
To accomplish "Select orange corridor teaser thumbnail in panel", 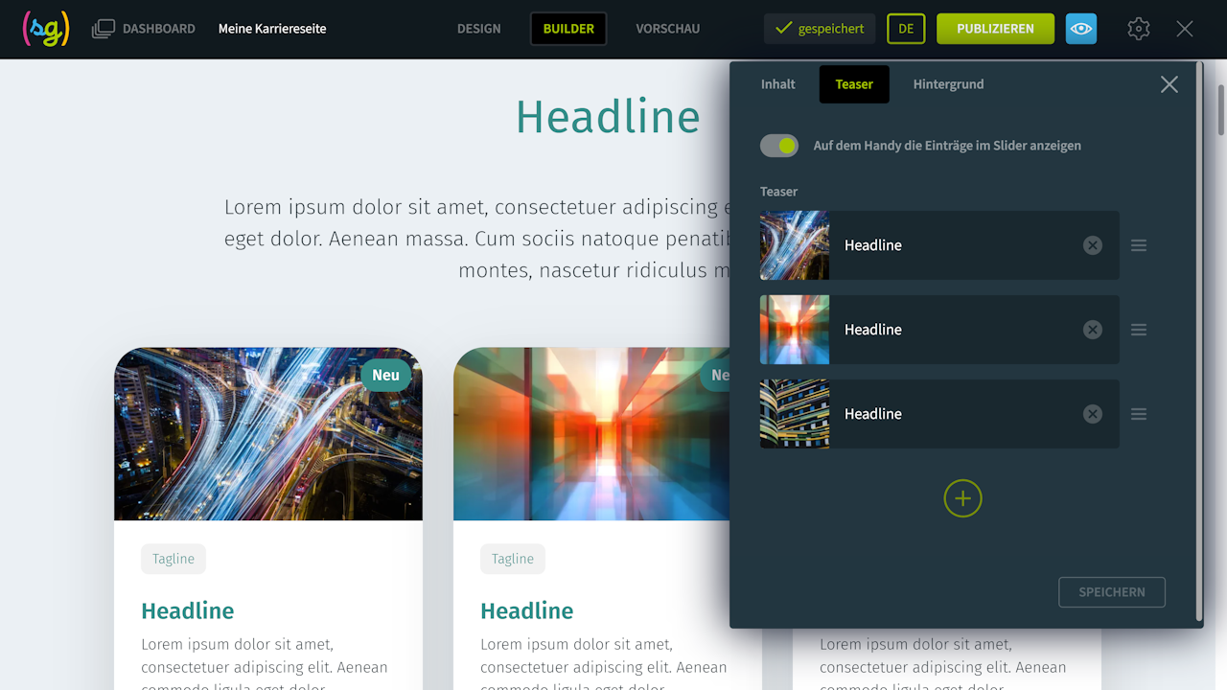I will coord(795,330).
